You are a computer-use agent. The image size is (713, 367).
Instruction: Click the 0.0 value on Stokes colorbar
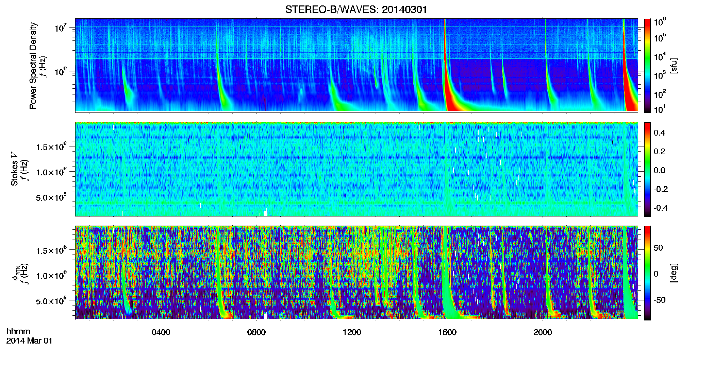[659, 170]
